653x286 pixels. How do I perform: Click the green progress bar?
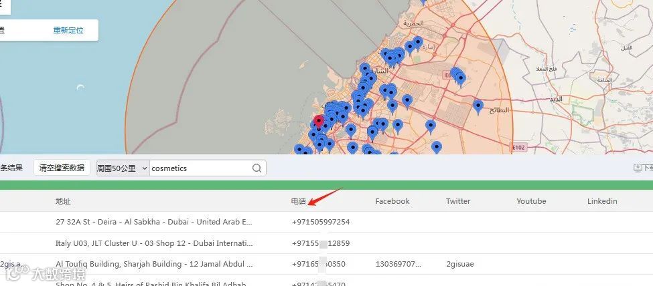point(327,185)
